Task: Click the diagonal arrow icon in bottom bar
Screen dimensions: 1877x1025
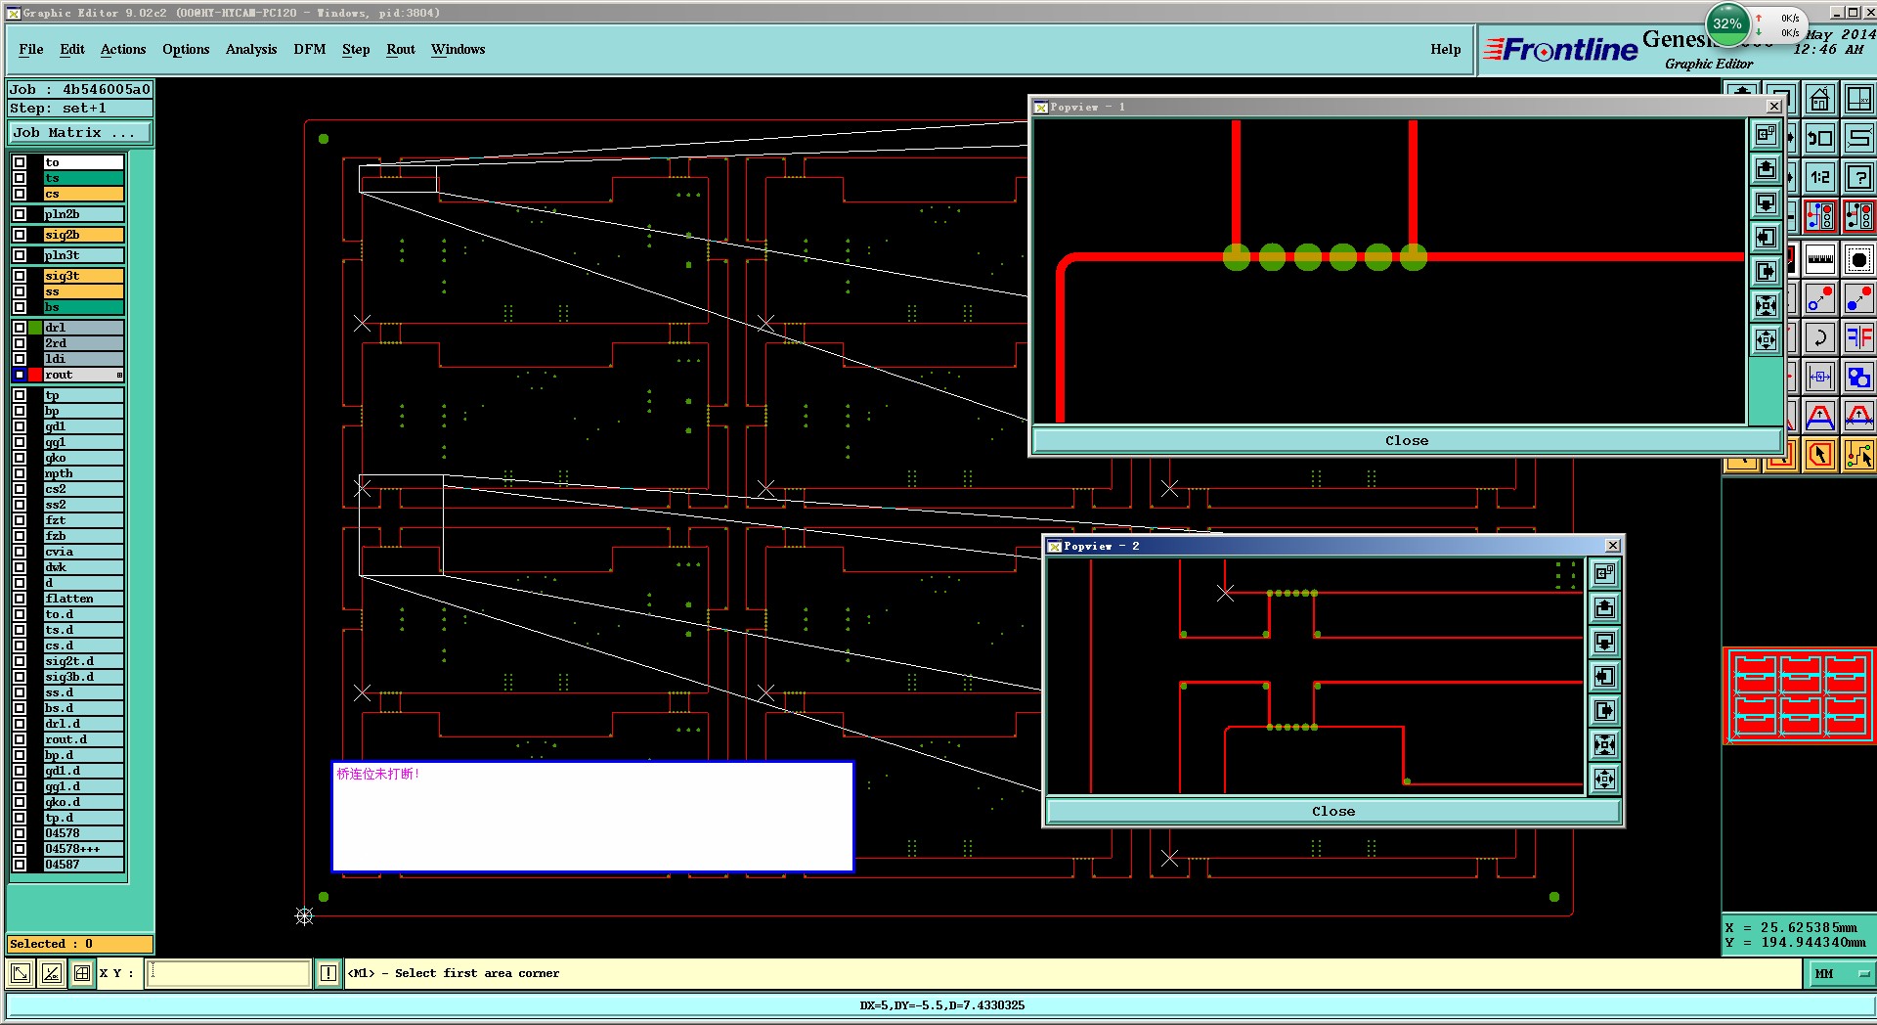Action: (x=21, y=973)
